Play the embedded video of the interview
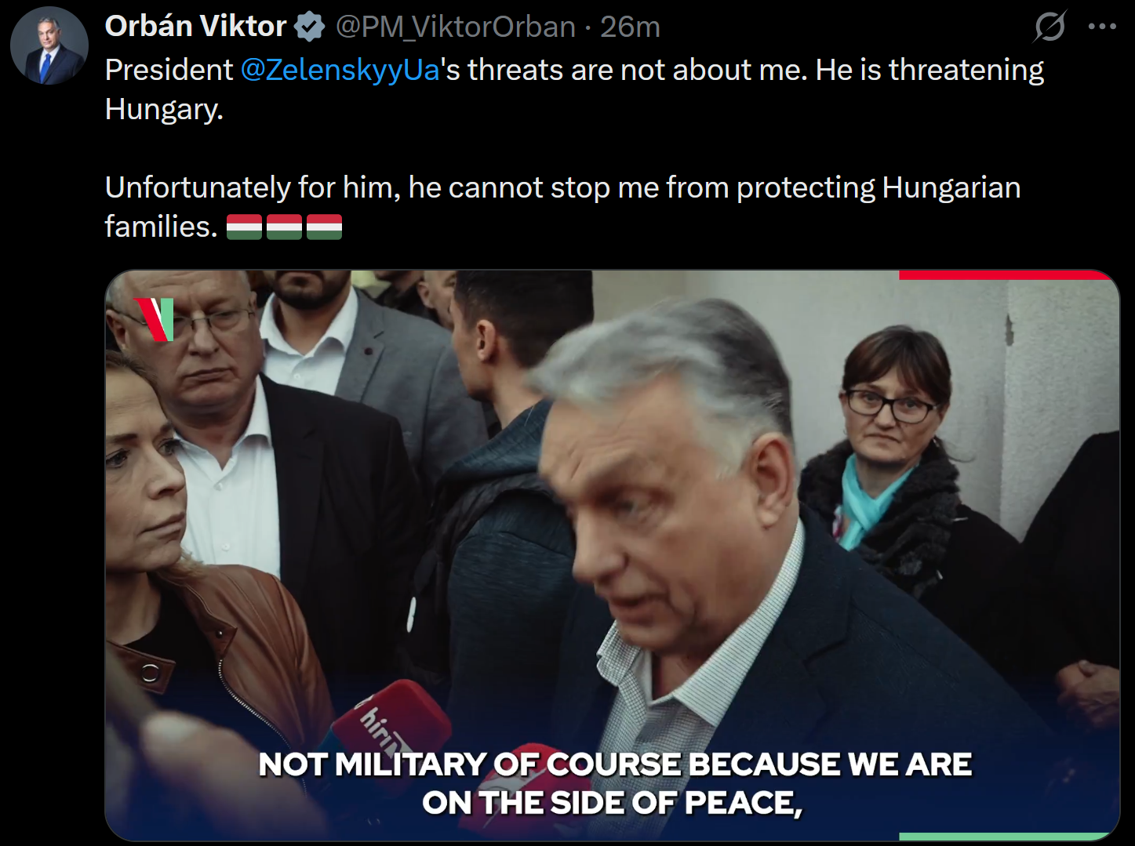Image resolution: width=1135 pixels, height=846 pixels. tap(612, 555)
